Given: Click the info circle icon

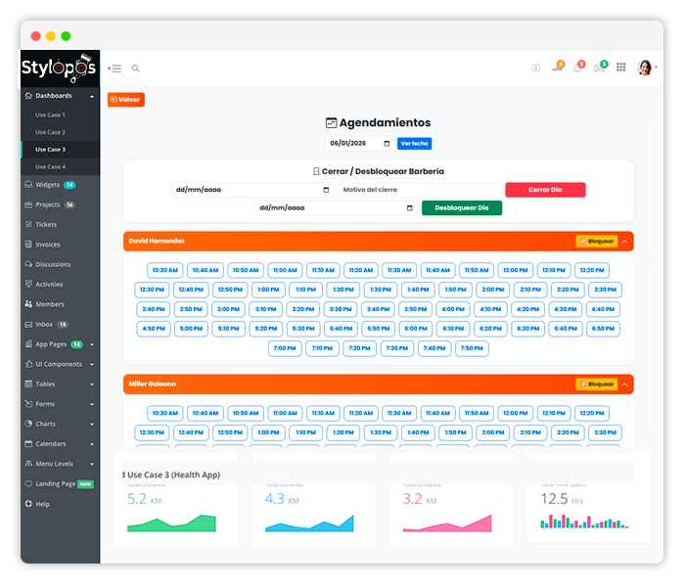Looking at the screenshot, I should pyautogui.click(x=535, y=68).
